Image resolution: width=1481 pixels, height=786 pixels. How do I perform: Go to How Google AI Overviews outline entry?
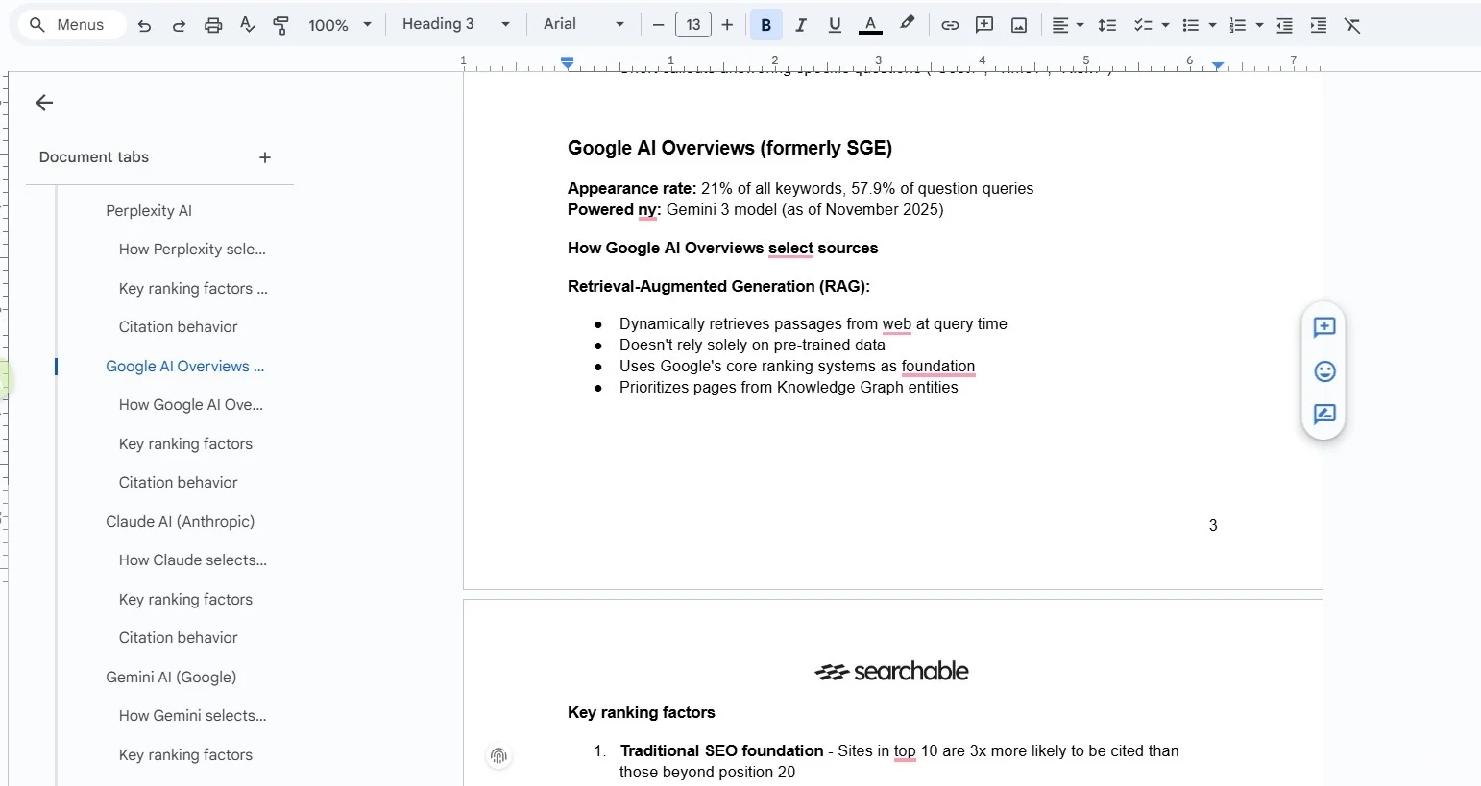click(x=190, y=404)
